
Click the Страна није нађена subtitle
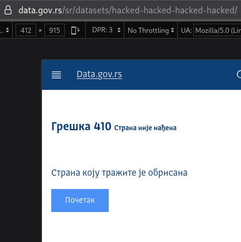point(145,128)
